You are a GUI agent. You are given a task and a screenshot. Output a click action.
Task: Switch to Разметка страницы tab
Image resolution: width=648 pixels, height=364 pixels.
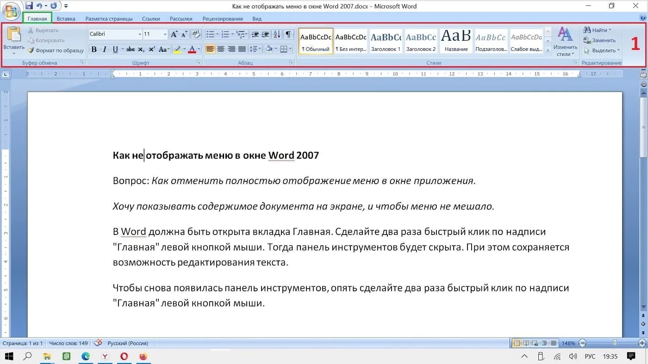coord(109,19)
